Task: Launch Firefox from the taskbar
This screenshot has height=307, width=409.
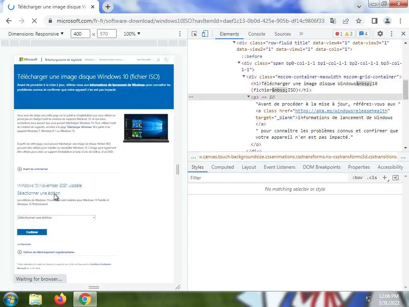Action: click(60, 299)
